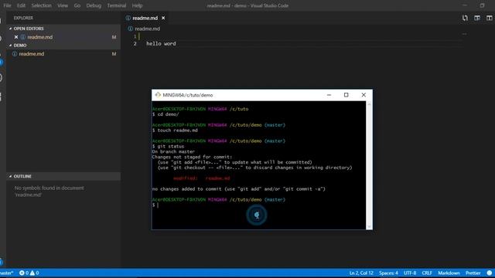This screenshot has height=278, width=495.
Task: Click Ln 2, Col 12 status entry
Action: (x=361, y=273)
